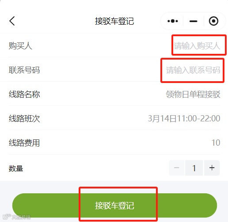Click the 线路班次 row label
Screen dimensions: 228x222
tap(24, 118)
